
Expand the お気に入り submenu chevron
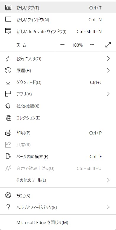coord(108,59)
